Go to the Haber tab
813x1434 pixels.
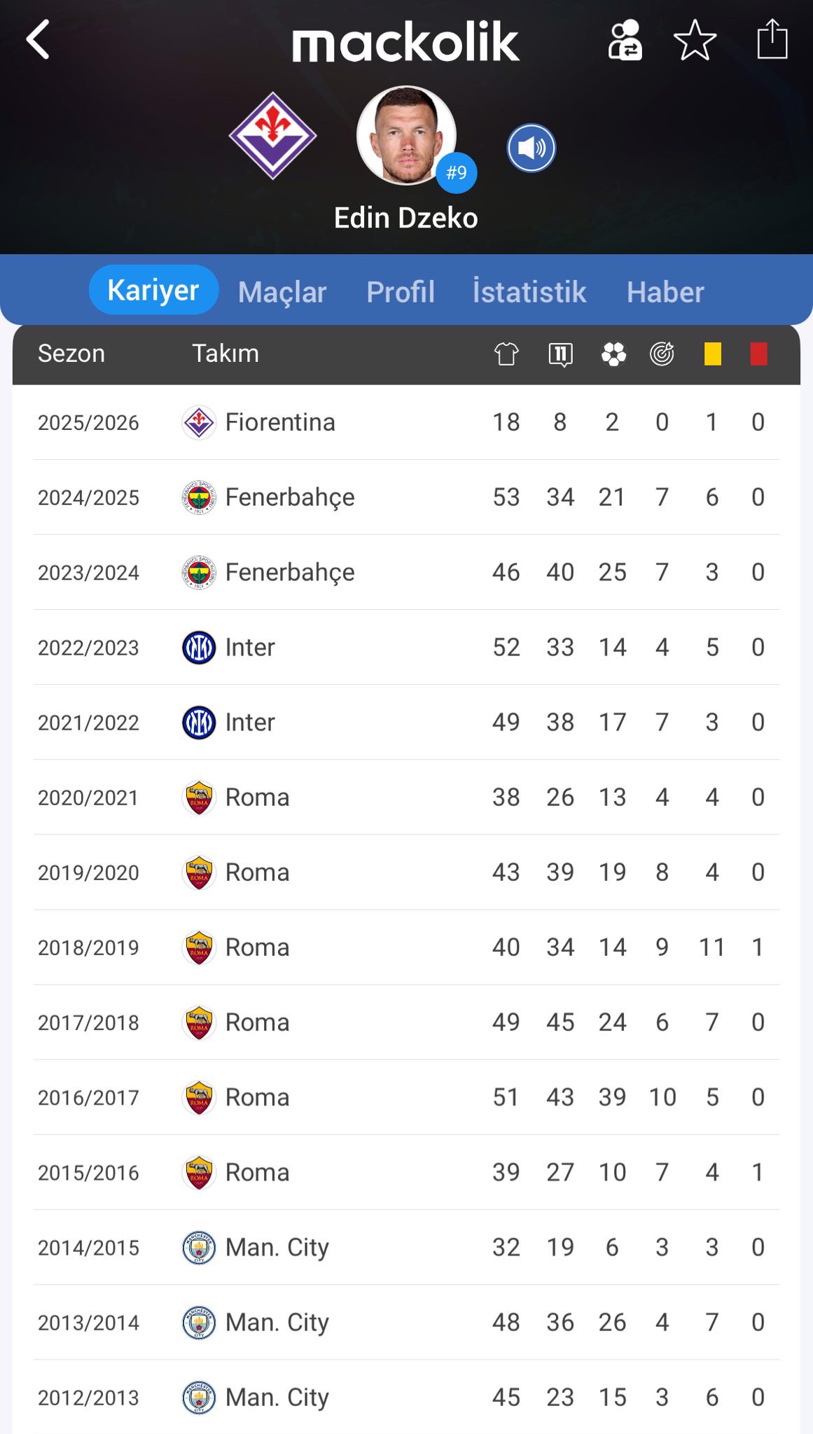pyautogui.click(x=665, y=292)
